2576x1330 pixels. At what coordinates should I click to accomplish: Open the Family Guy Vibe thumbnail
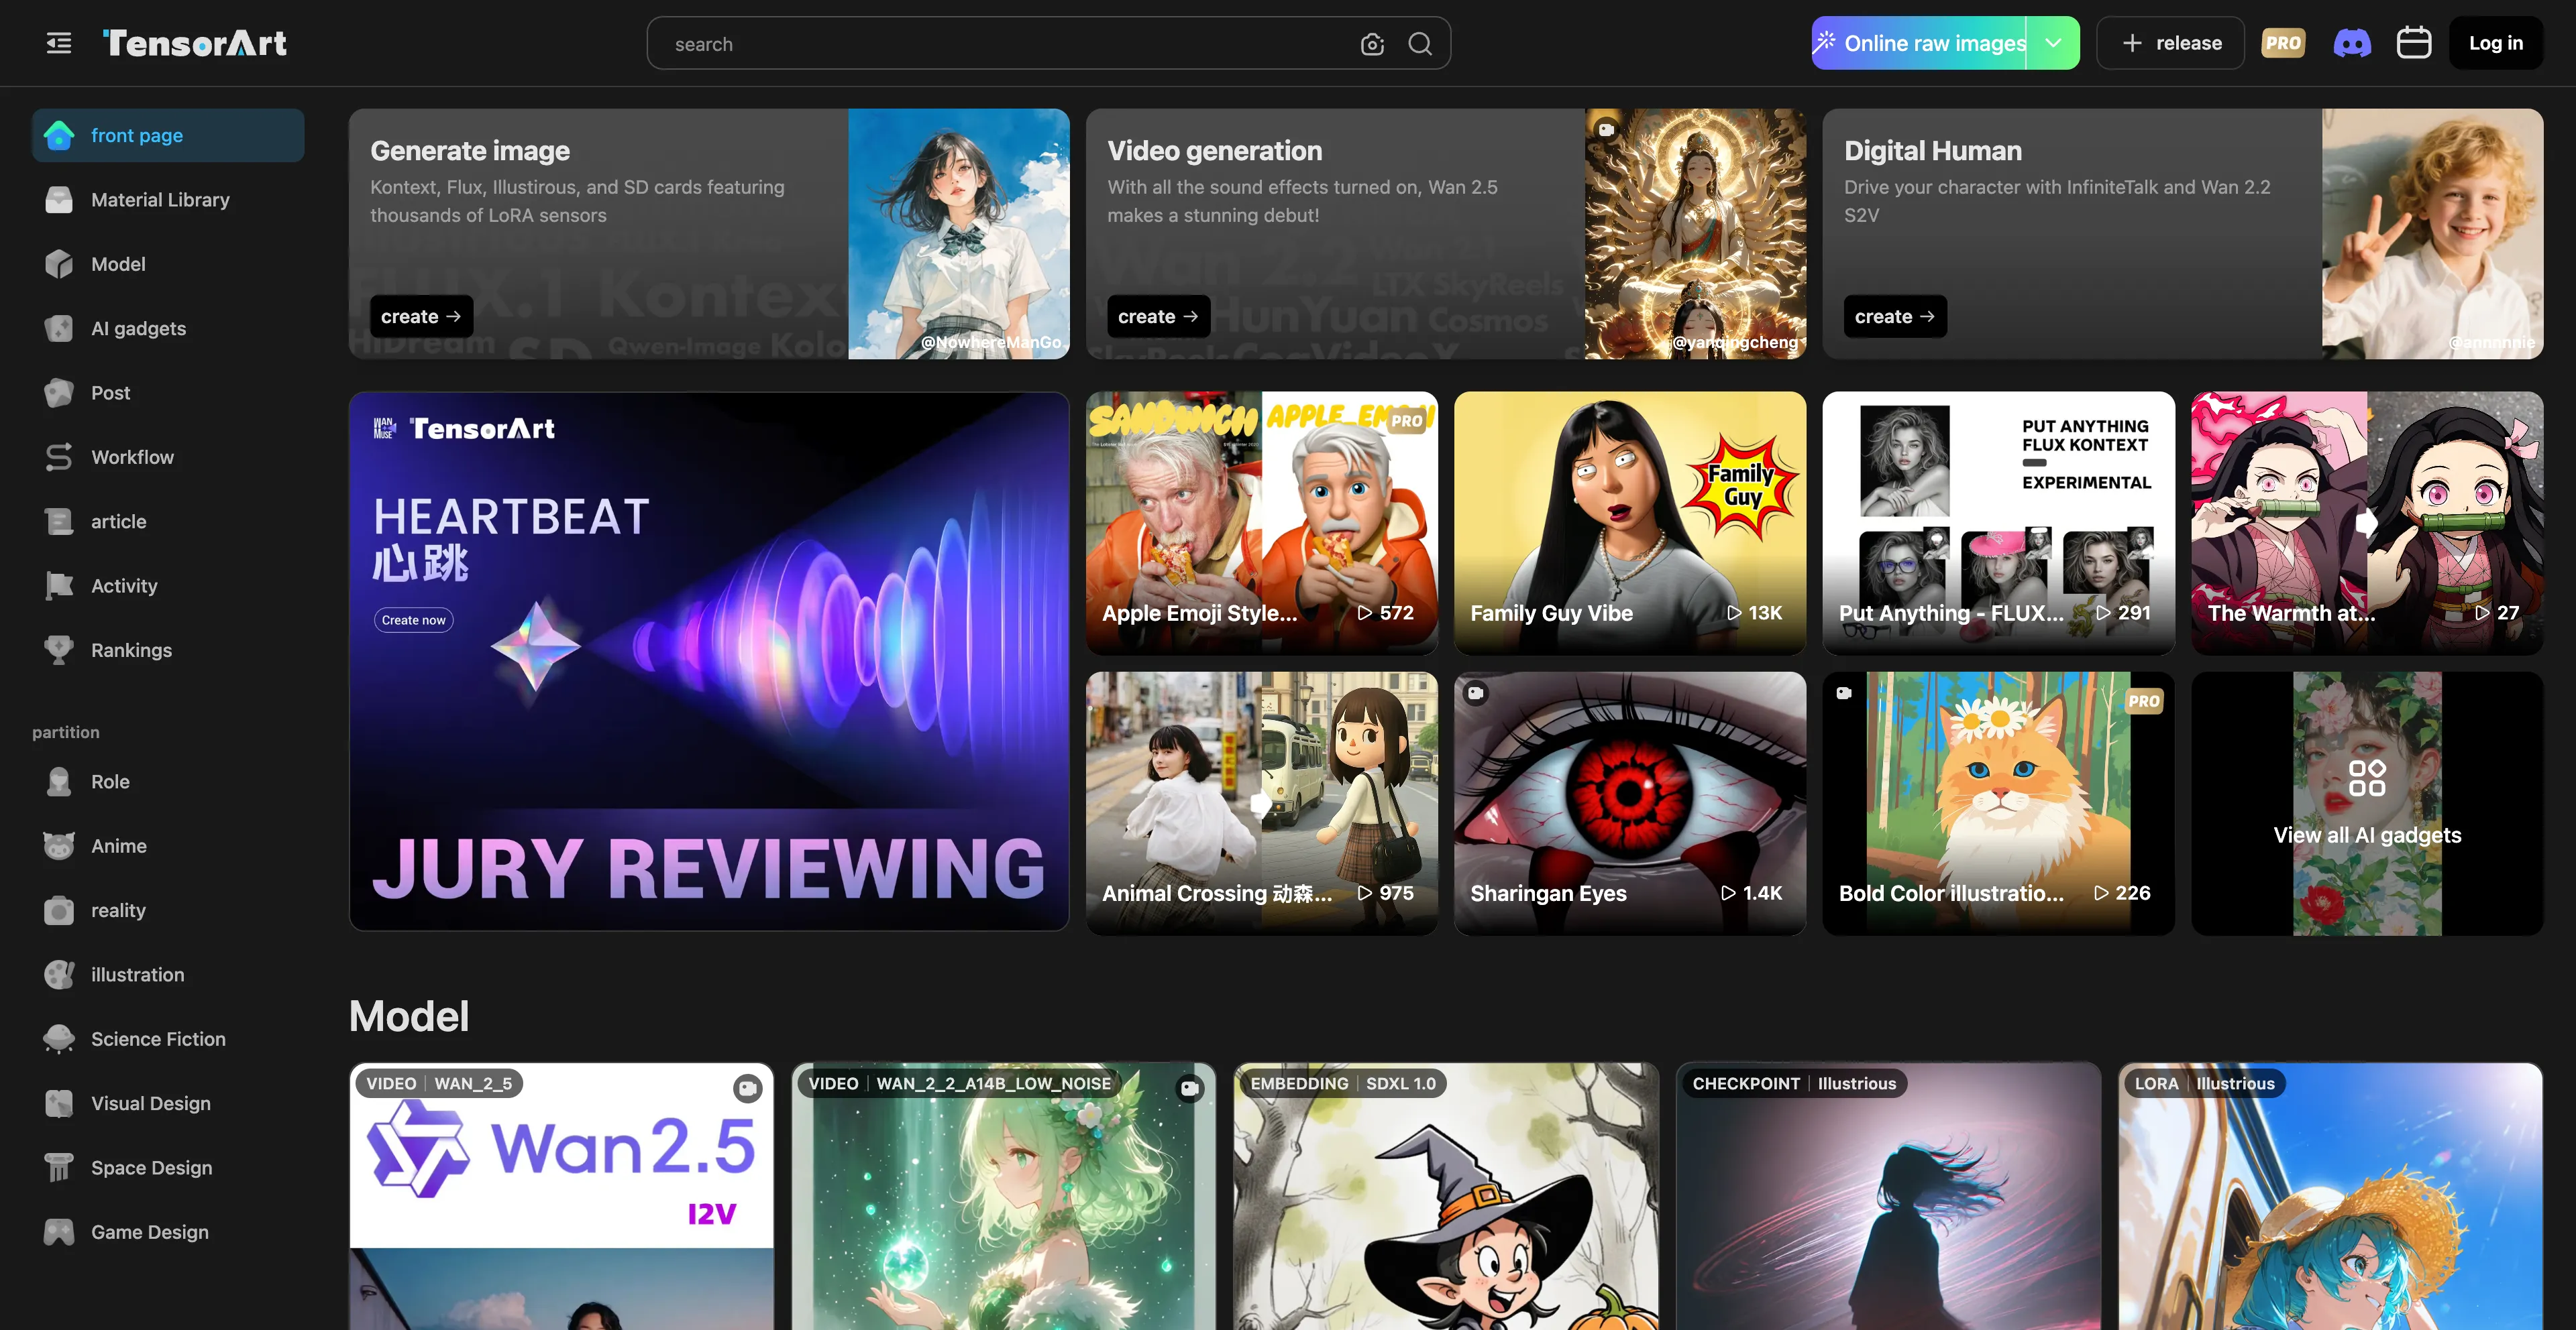coord(1629,523)
